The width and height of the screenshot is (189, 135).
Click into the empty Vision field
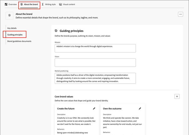[x=95, y=62]
